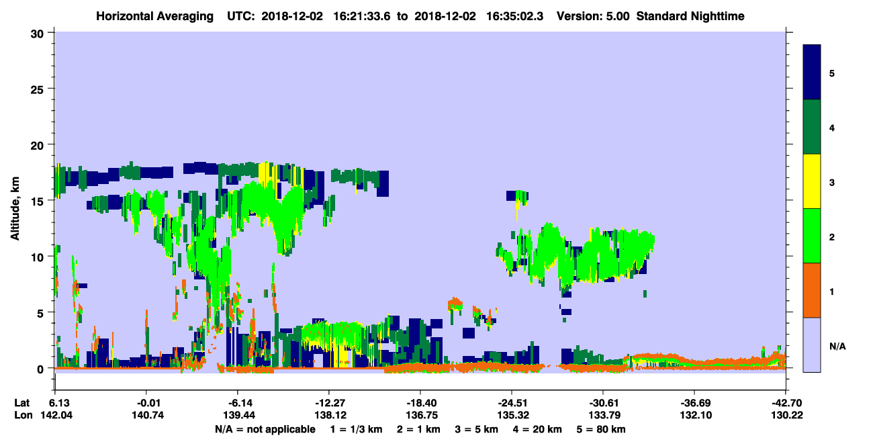Click longitude value 133.79
873x448 pixels.
(x=603, y=415)
